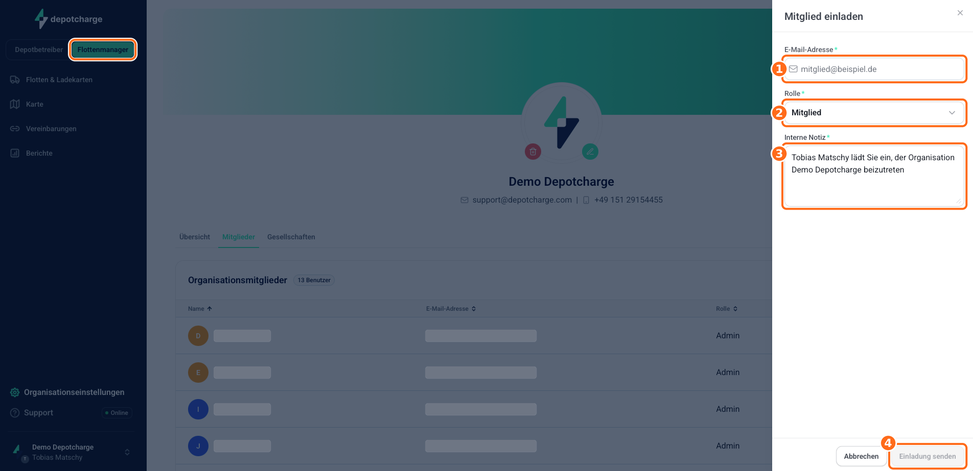973x471 pixels.
Task: Click the green edit pencil icon on the logo
Action: pos(590,152)
